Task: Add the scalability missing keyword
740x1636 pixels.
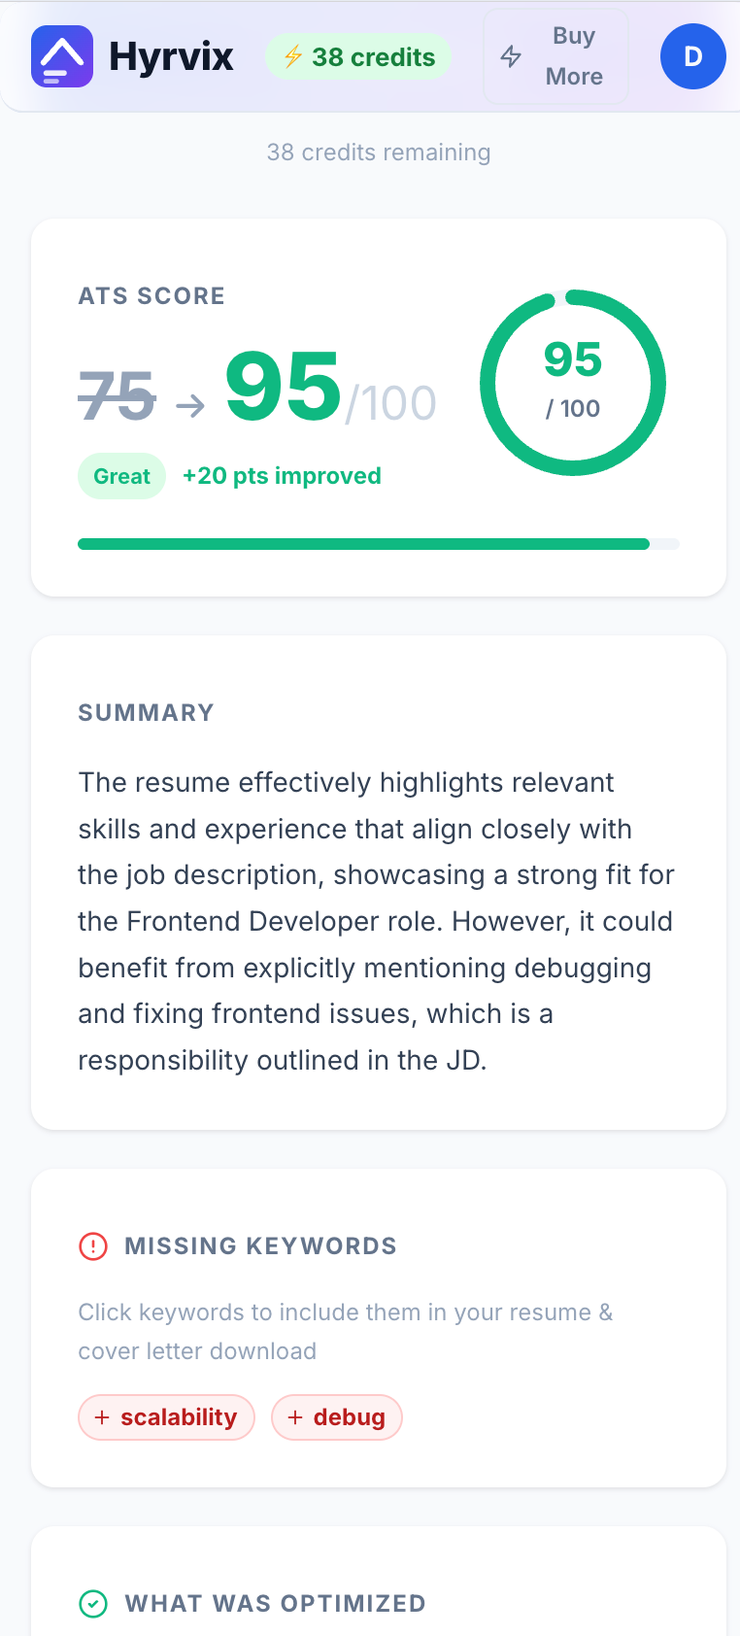Action: coord(166,1417)
